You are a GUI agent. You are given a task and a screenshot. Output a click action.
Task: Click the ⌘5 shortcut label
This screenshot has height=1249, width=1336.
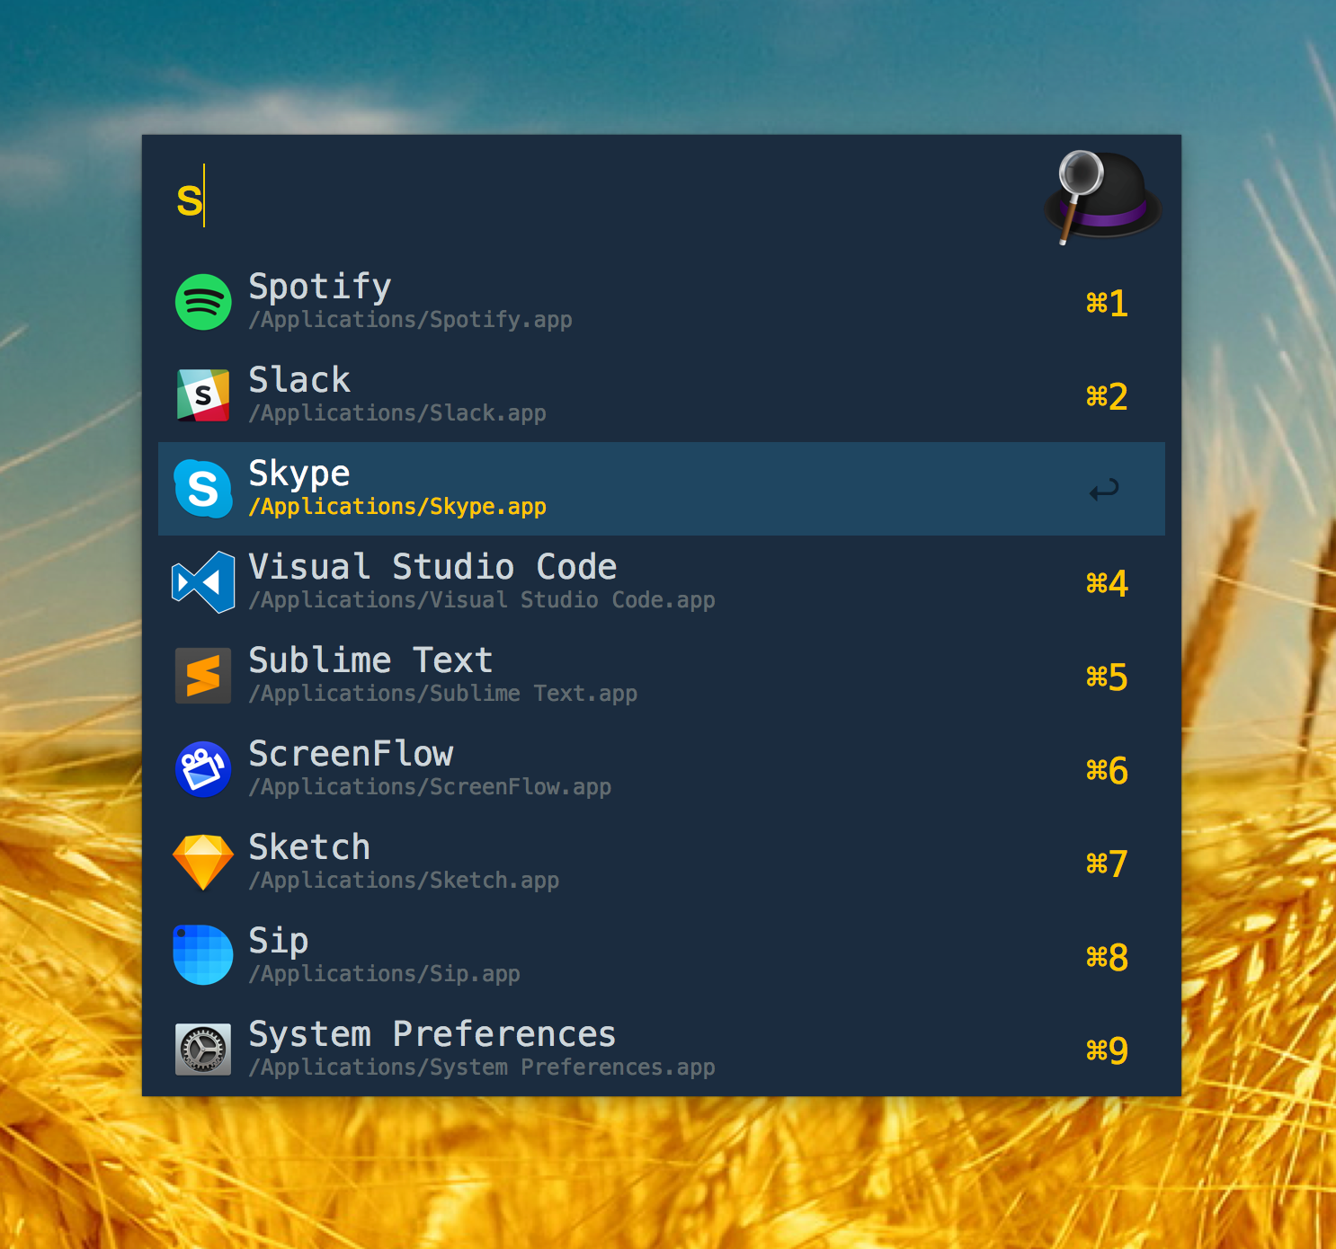pyautogui.click(x=1107, y=677)
